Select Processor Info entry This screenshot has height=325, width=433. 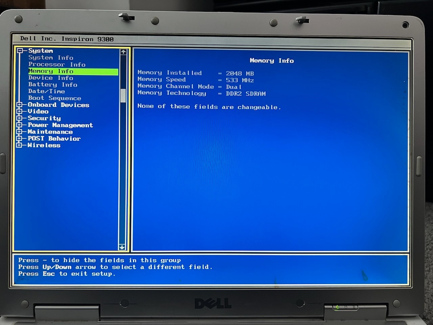[57, 64]
